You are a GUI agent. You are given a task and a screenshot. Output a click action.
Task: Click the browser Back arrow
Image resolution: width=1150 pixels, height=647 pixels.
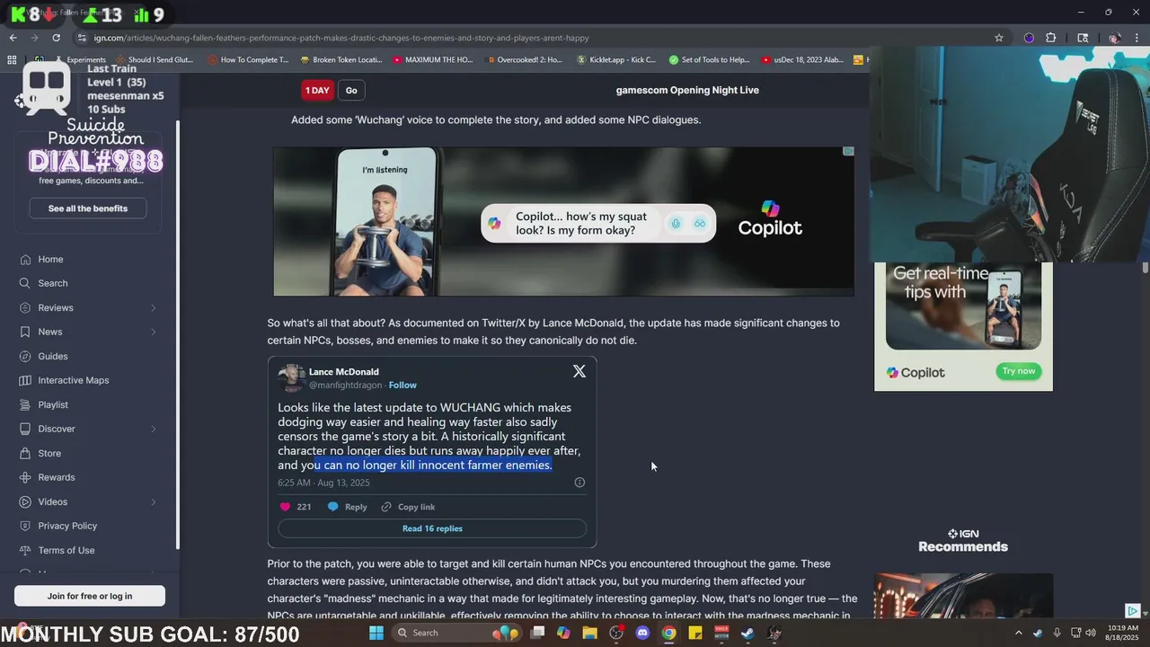(x=13, y=38)
